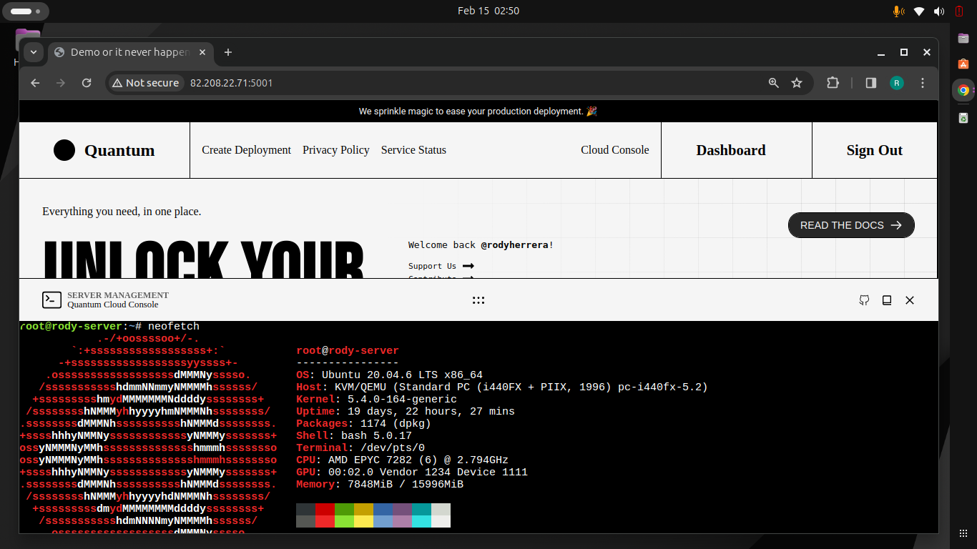Click the green color block in neofetch palette
The width and height of the screenshot is (977, 549).
coord(344,515)
